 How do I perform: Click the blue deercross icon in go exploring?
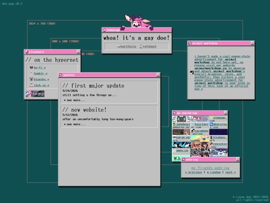pyautogui.click(x=211, y=124)
